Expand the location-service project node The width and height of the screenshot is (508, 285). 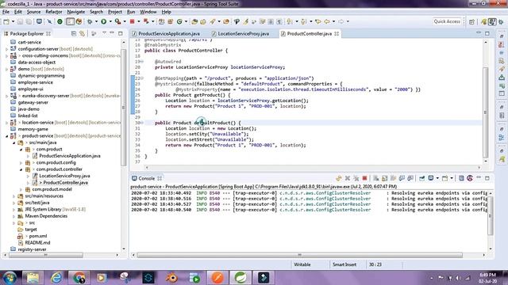(7, 123)
